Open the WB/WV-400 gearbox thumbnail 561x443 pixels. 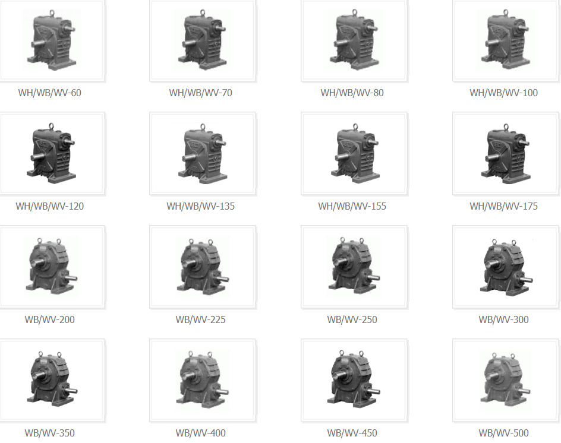[x=203, y=381]
